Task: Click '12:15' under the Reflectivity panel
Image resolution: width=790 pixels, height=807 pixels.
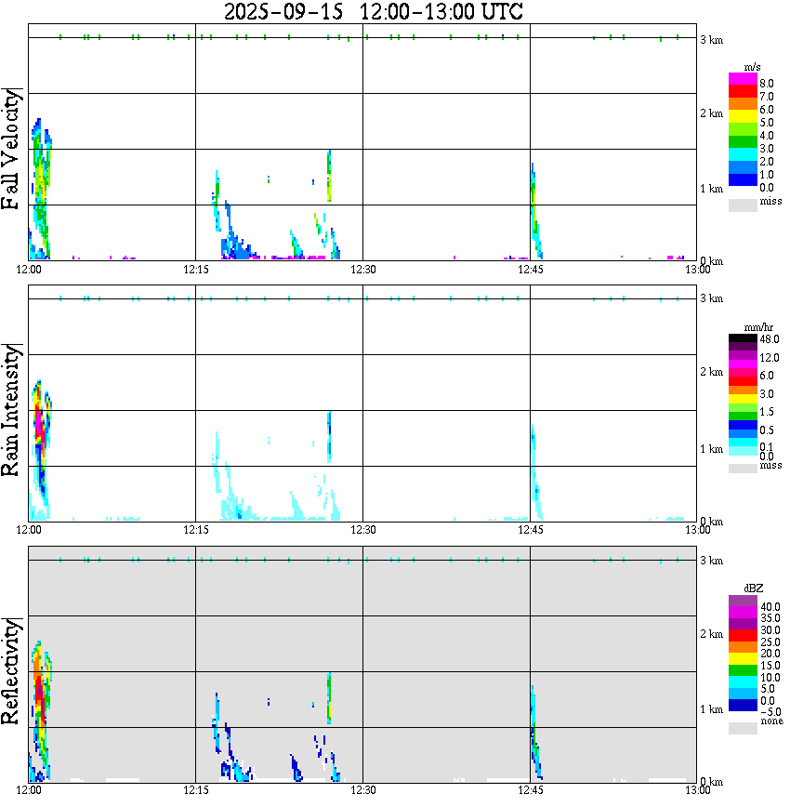Action: [195, 790]
